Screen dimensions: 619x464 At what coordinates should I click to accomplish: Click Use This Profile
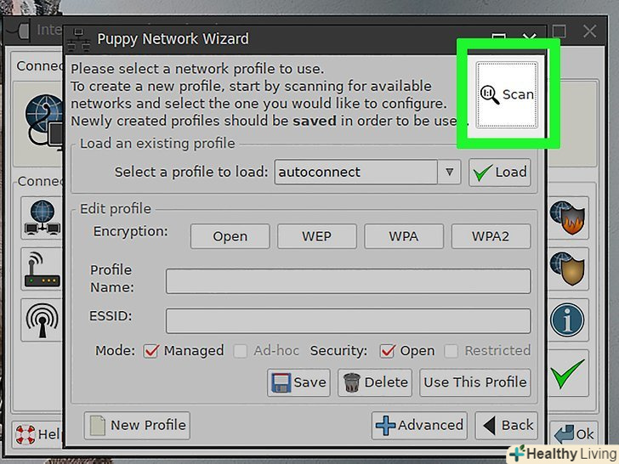point(475,382)
